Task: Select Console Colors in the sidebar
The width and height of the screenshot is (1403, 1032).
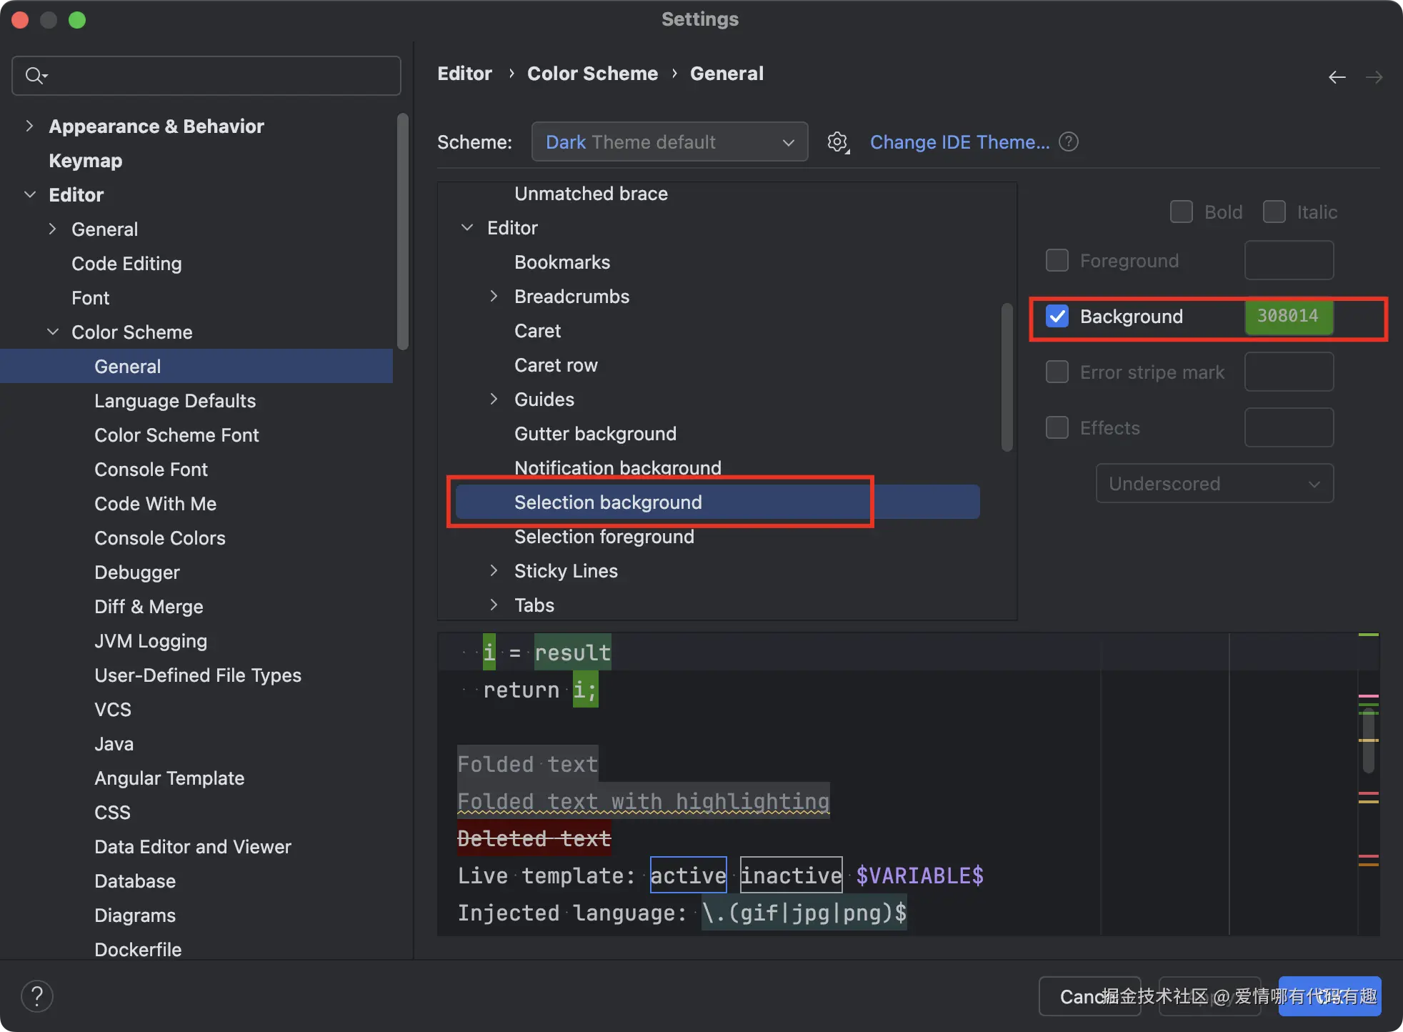Action: click(x=160, y=538)
